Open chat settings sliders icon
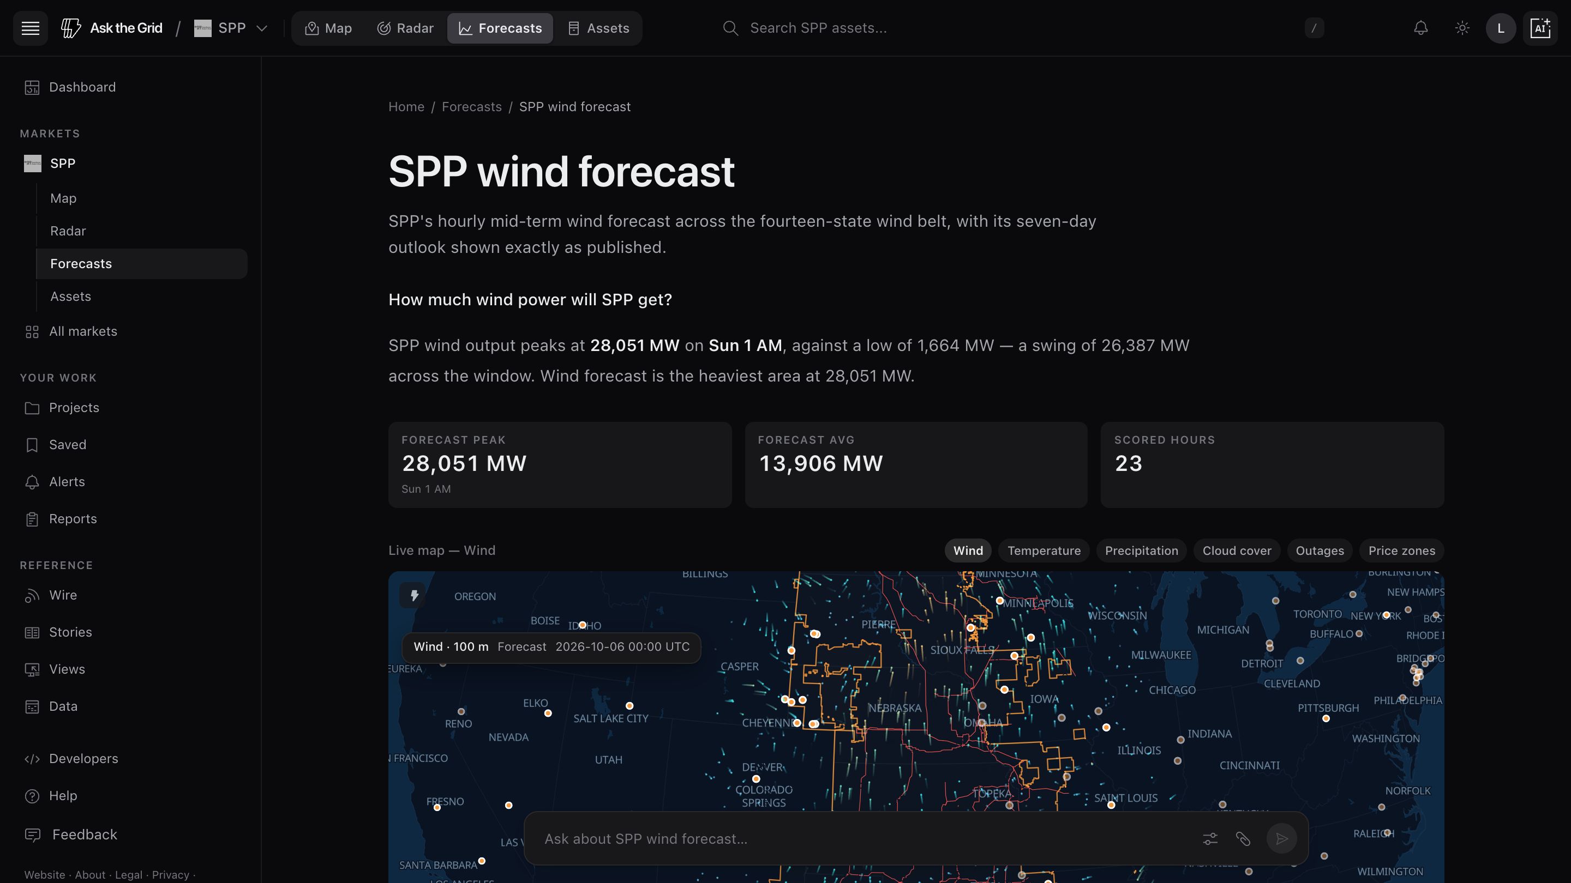Screen dimensions: 1571x883 1210,839
